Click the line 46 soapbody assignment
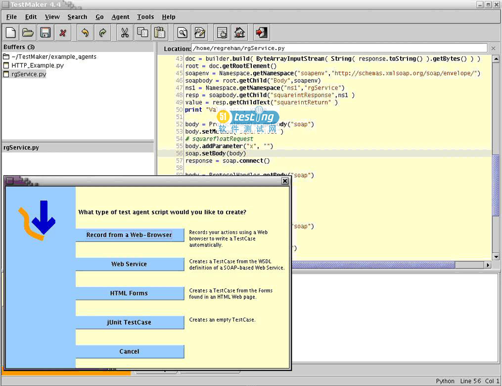 253,80
